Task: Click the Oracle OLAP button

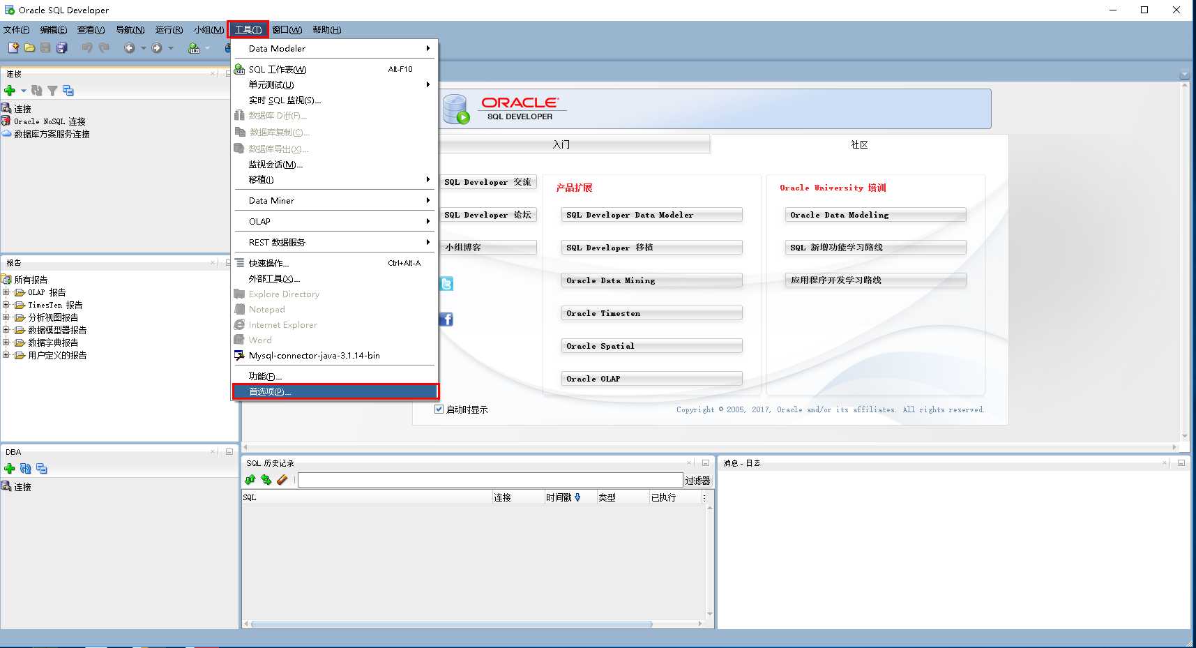Action: tap(651, 379)
